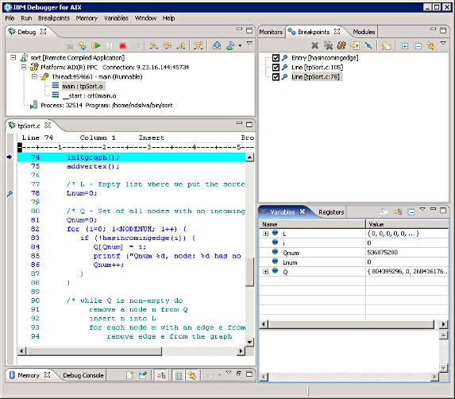Click the exclamation-and-page icon in Breakpoints toolbar
Screen dimensions: 455x399
coord(386,46)
